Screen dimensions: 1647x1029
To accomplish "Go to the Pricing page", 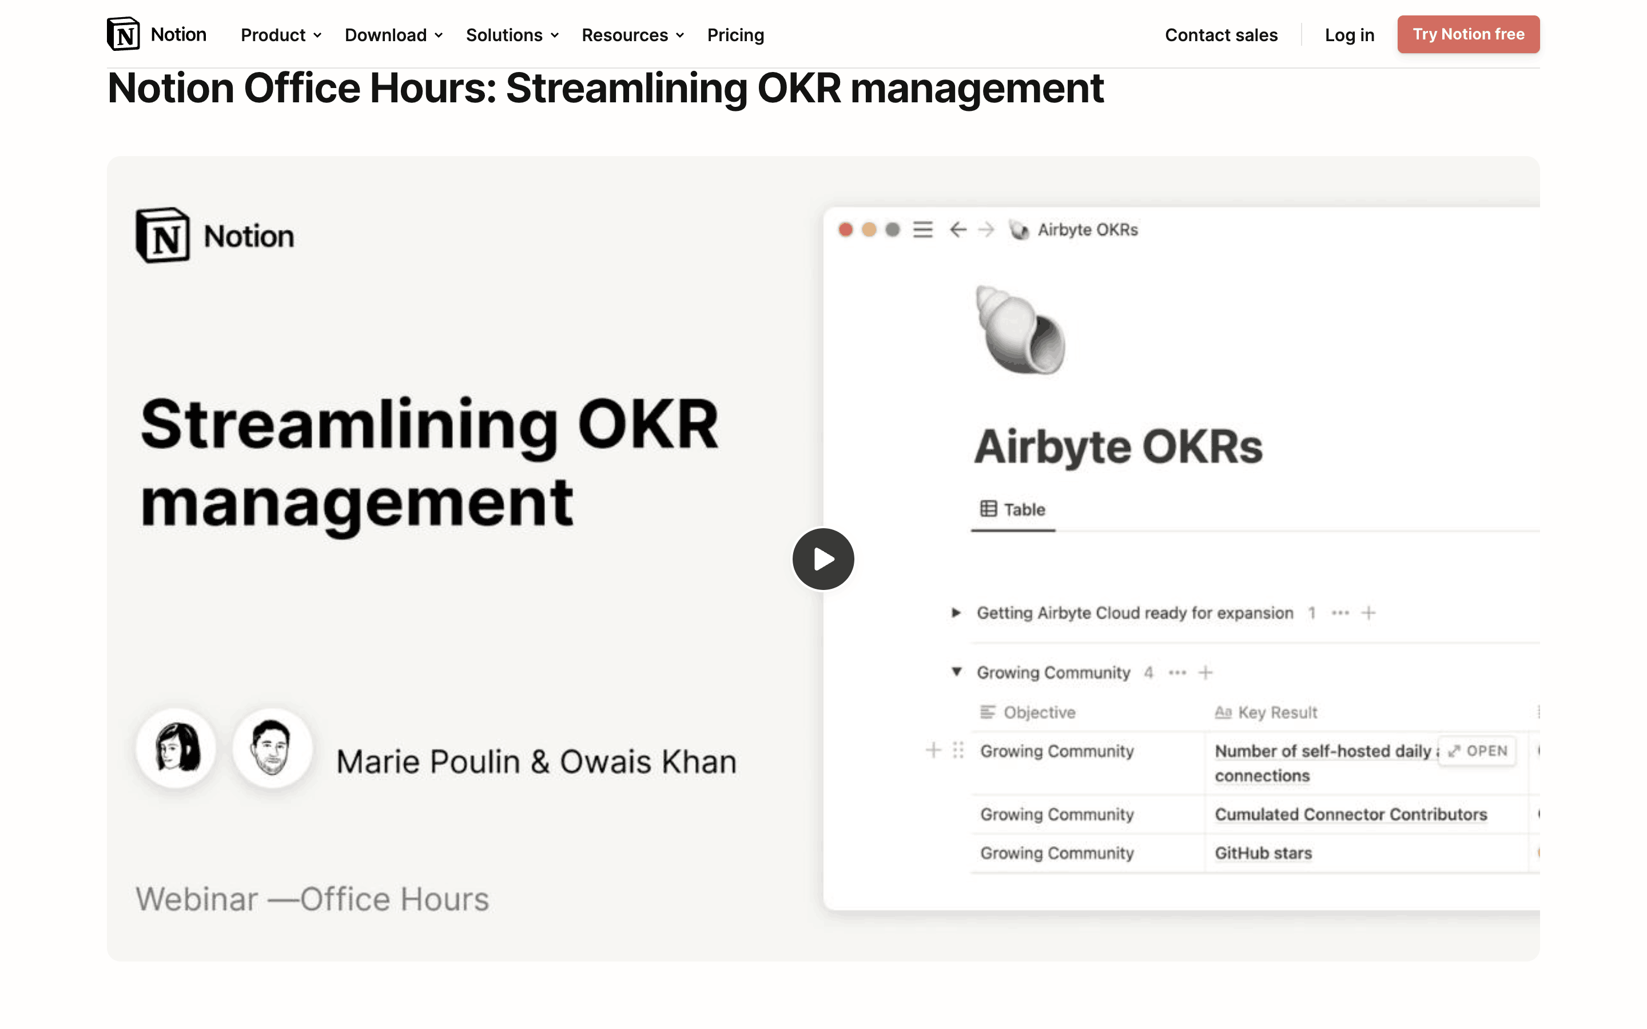I will click(x=735, y=35).
